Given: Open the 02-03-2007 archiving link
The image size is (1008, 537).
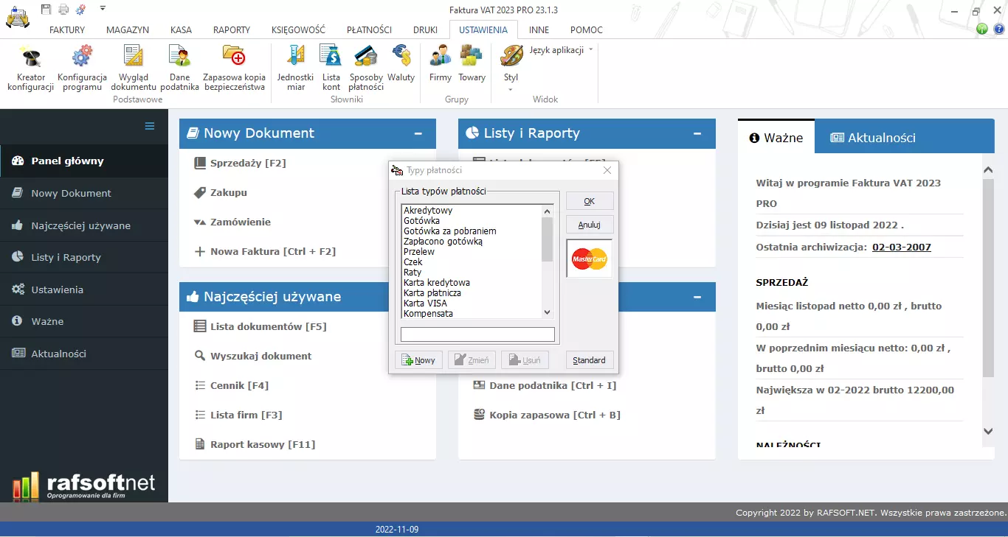Looking at the screenshot, I should 901,247.
